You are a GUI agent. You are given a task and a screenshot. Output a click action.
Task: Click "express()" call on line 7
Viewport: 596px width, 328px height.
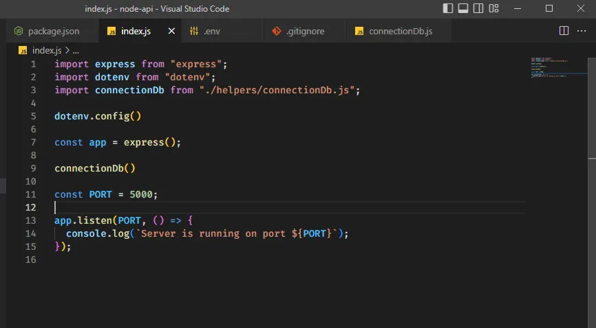[150, 142]
